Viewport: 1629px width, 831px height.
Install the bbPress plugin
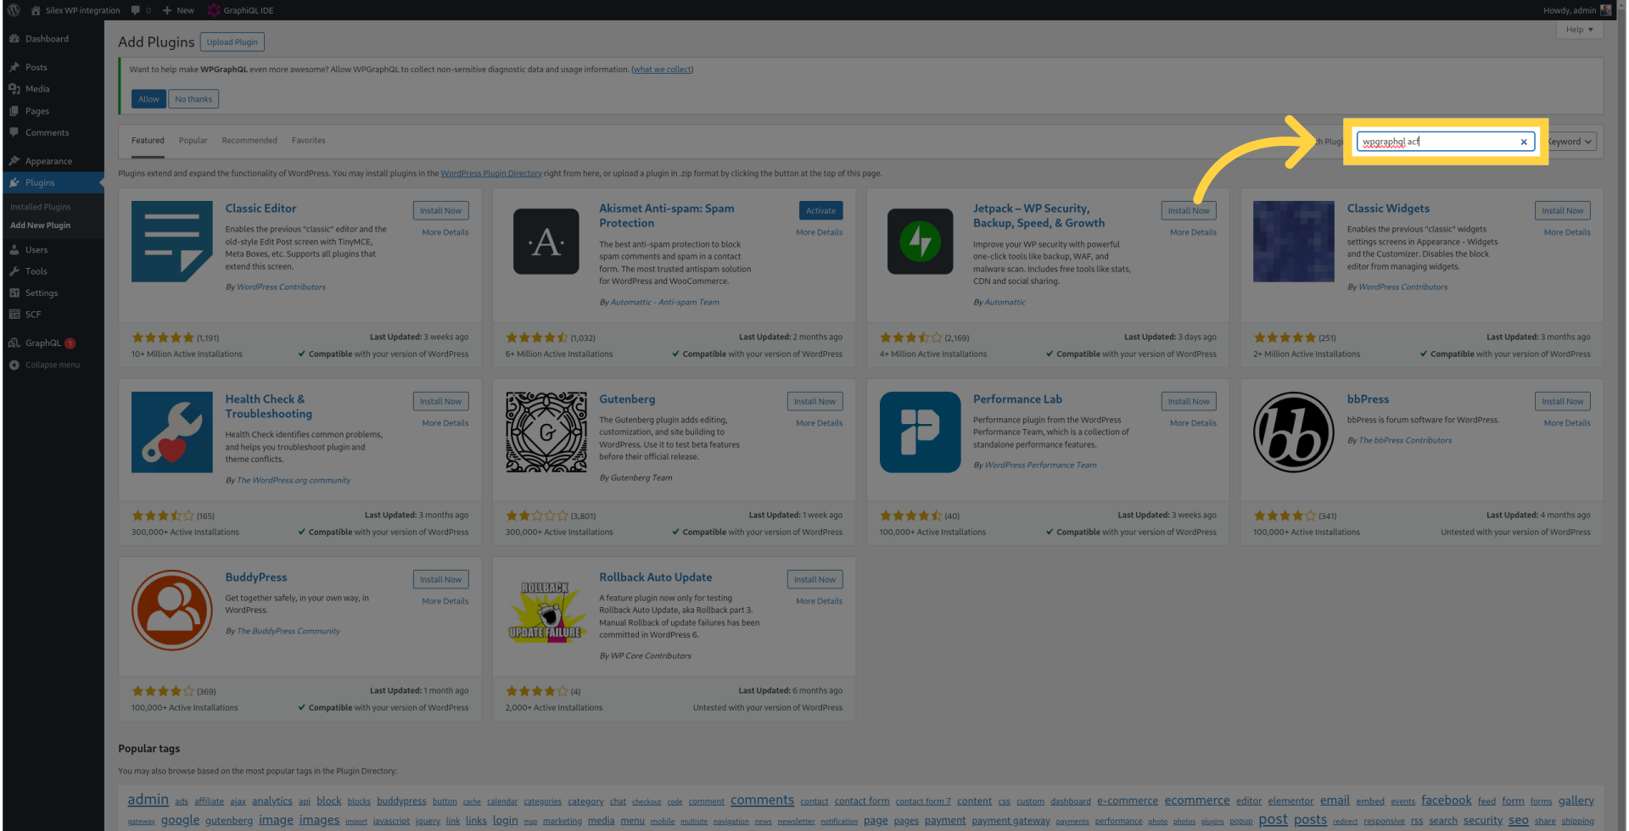tap(1563, 401)
